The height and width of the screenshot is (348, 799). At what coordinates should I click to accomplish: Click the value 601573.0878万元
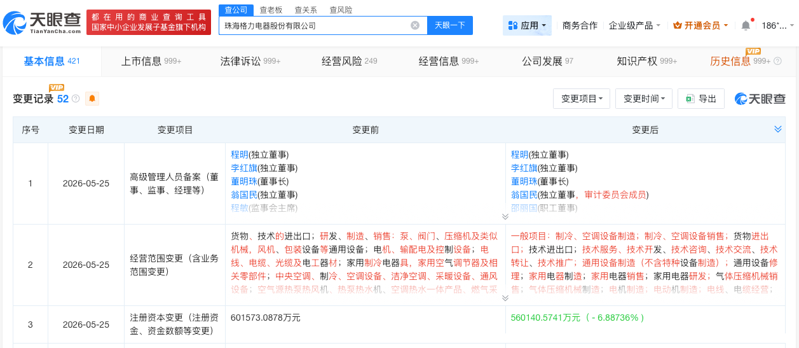pos(266,317)
